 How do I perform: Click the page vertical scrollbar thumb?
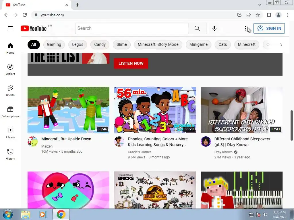pyautogui.click(x=292, y=125)
